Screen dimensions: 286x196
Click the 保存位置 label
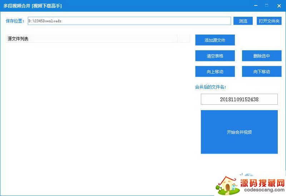[x=15, y=21]
